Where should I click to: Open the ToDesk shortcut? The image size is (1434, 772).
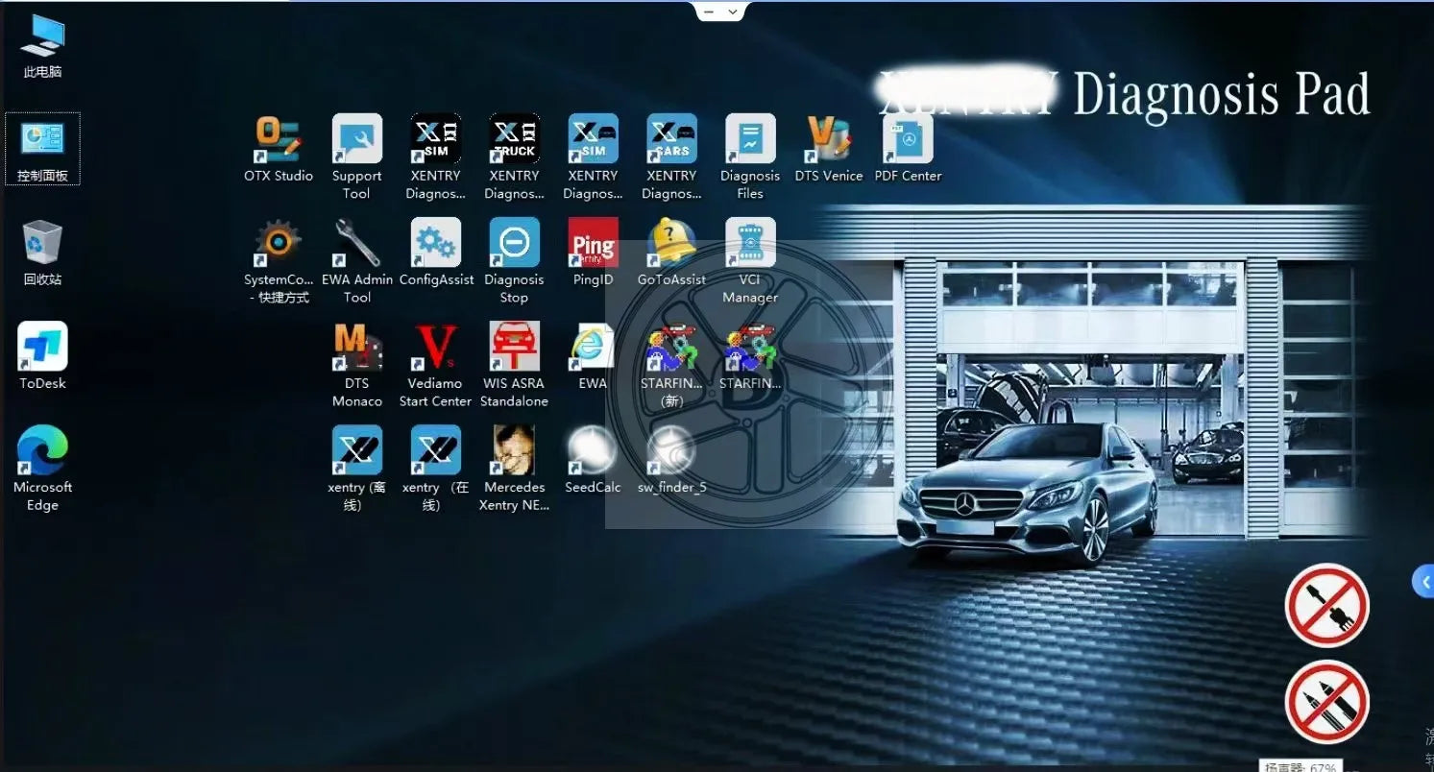[x=42, y=356]
